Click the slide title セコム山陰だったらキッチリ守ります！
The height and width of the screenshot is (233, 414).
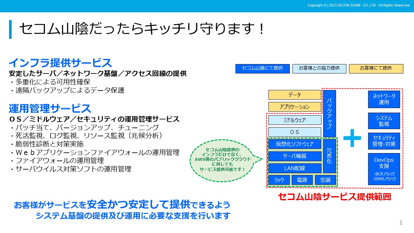point(142,29)
